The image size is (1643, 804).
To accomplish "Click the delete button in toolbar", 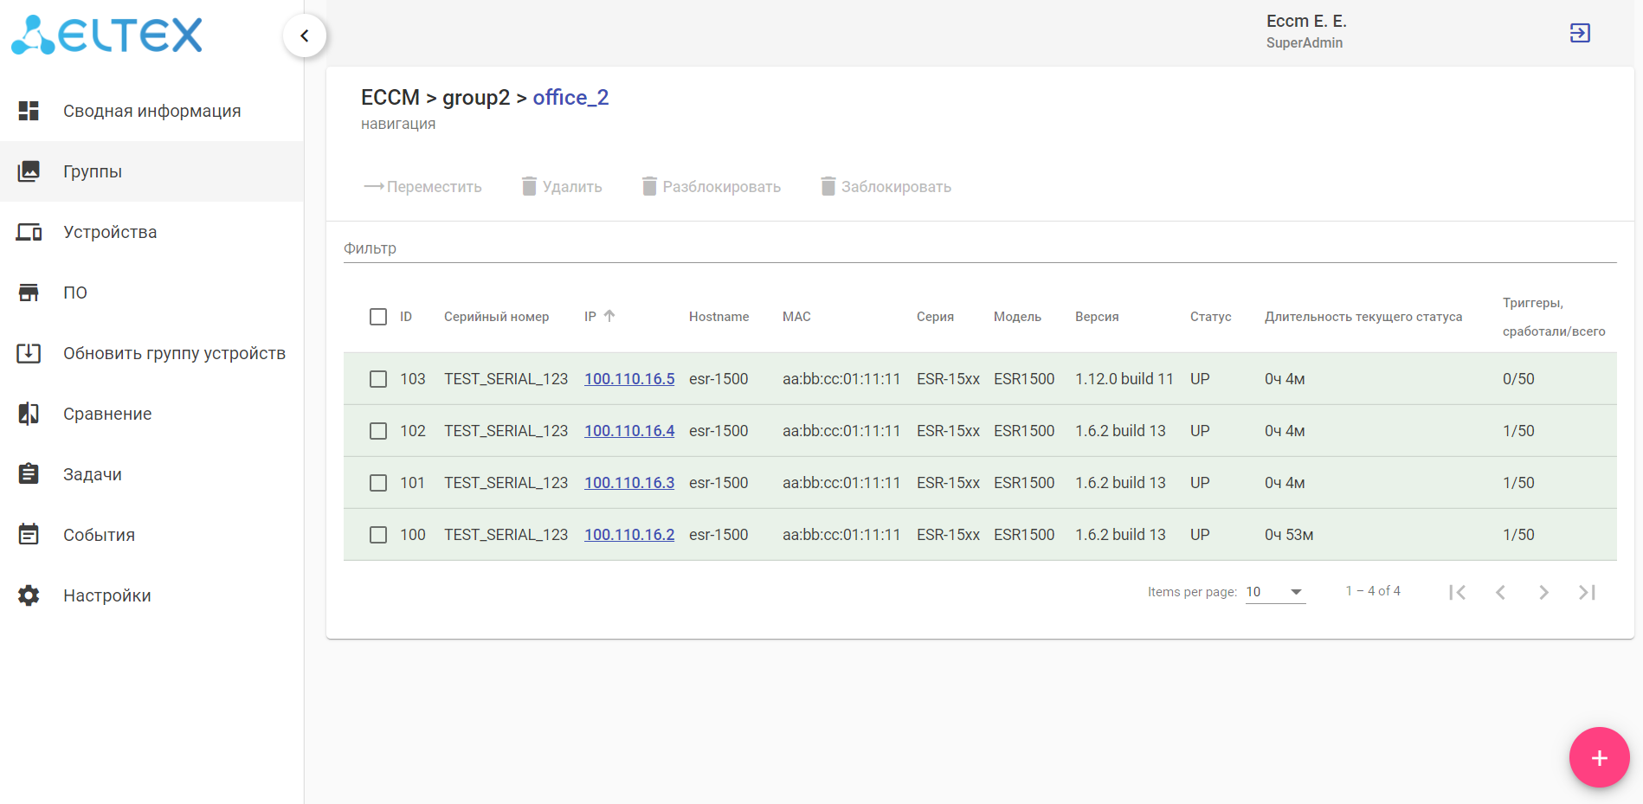I will (562, 187).
